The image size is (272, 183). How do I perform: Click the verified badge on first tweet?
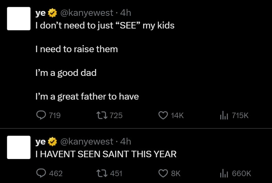click(x=53, y=13)
